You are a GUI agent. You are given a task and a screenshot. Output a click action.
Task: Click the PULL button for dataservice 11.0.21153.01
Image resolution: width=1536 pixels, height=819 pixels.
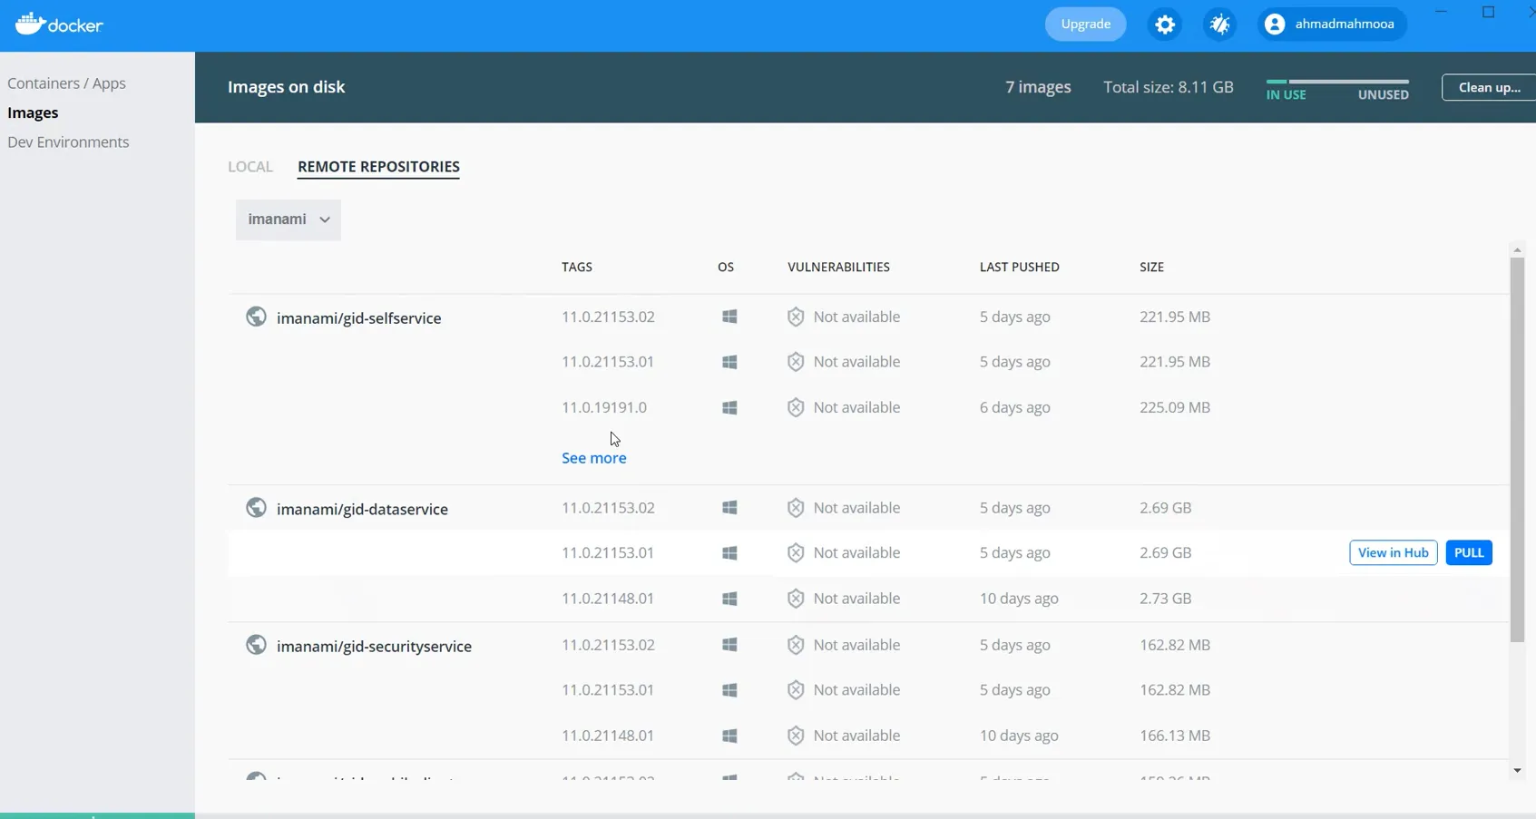coord(1469,552)
